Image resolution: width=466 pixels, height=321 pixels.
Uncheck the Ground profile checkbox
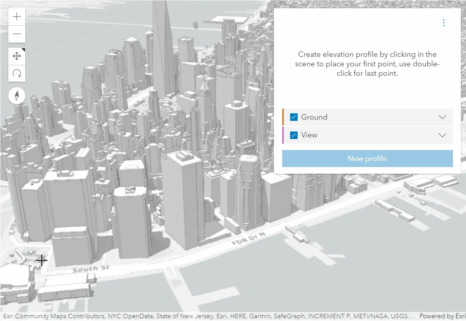[x=294, y=117]
